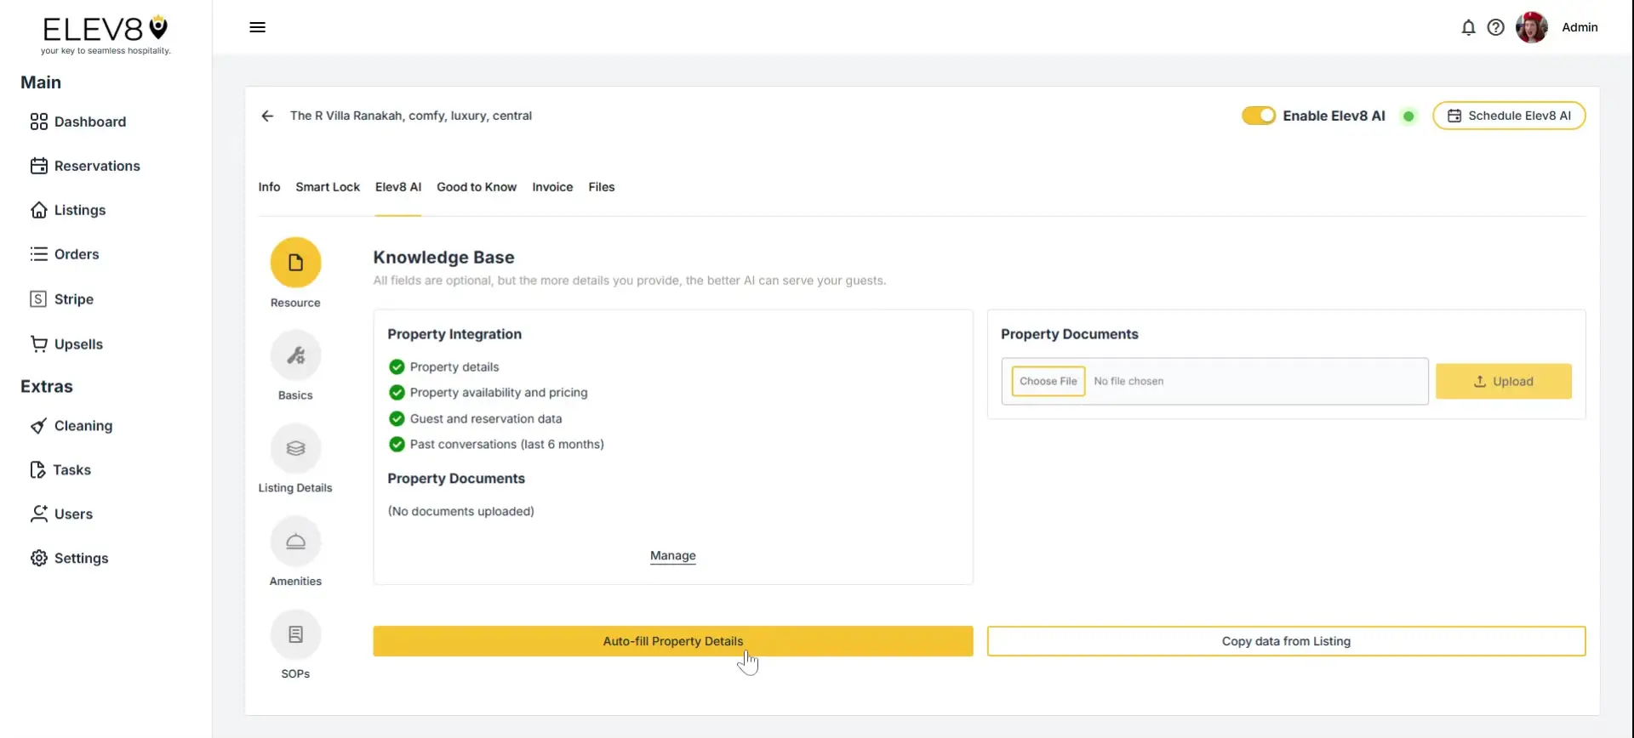Screen dimensions: 1634x738
Task: Open Upsells in the sidebar
Action: [x=66, y=344]
